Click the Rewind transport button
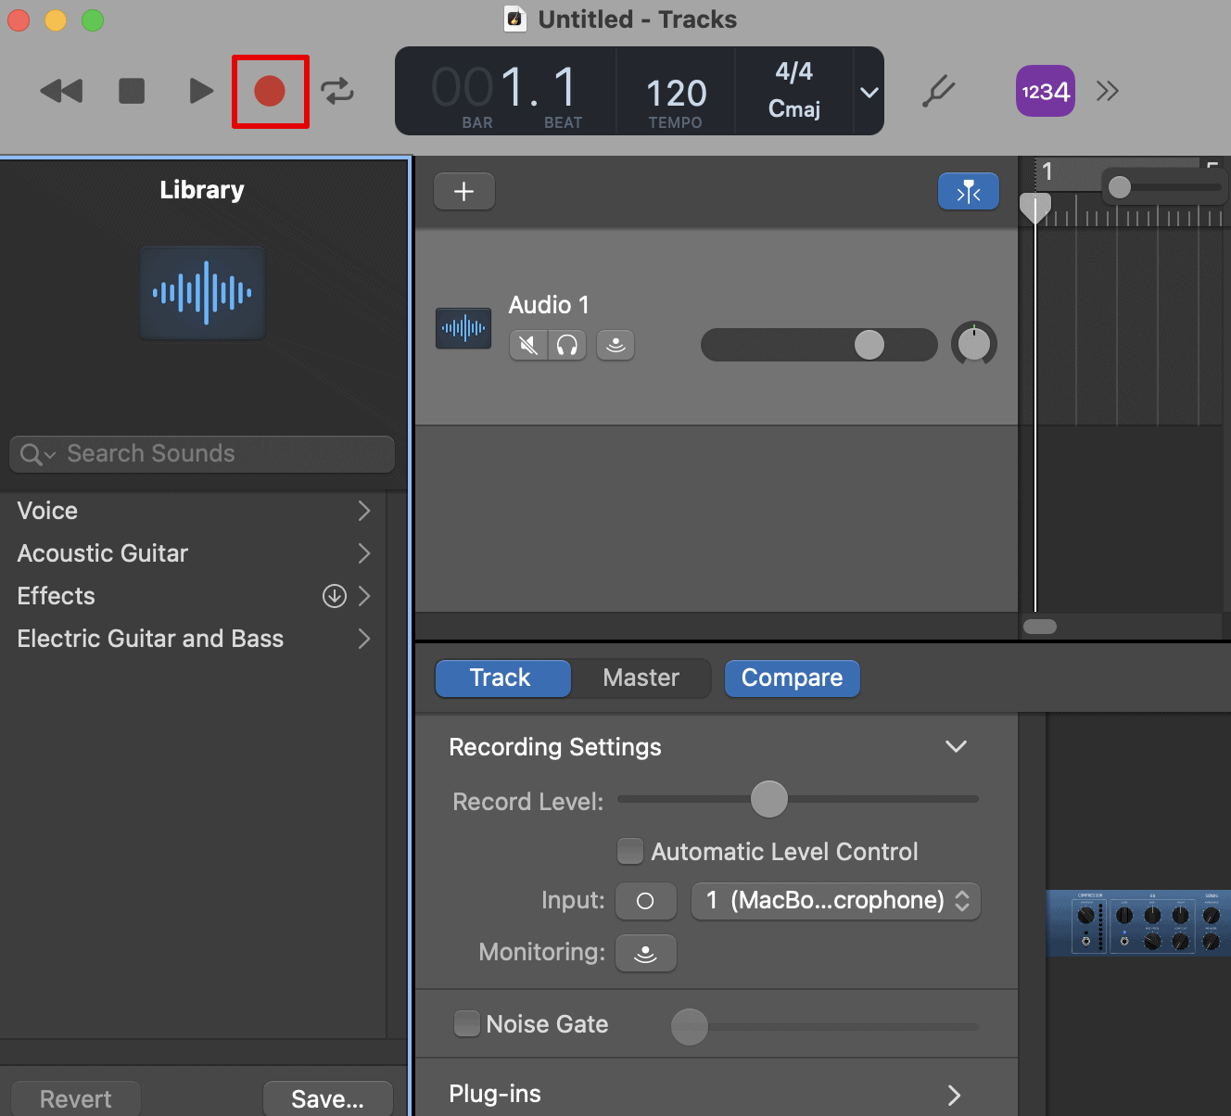Screen dimensions: 1231x1116 click(x=62, y=91)
